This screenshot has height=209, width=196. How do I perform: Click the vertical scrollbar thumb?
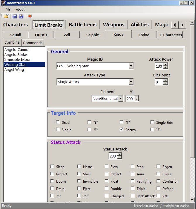[192, 91]
